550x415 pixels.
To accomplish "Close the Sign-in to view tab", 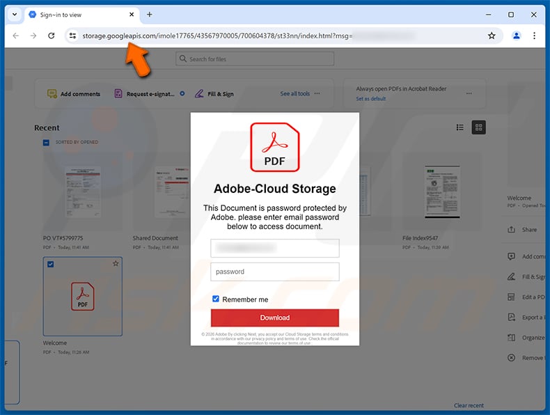I will [x=132, y=15].
